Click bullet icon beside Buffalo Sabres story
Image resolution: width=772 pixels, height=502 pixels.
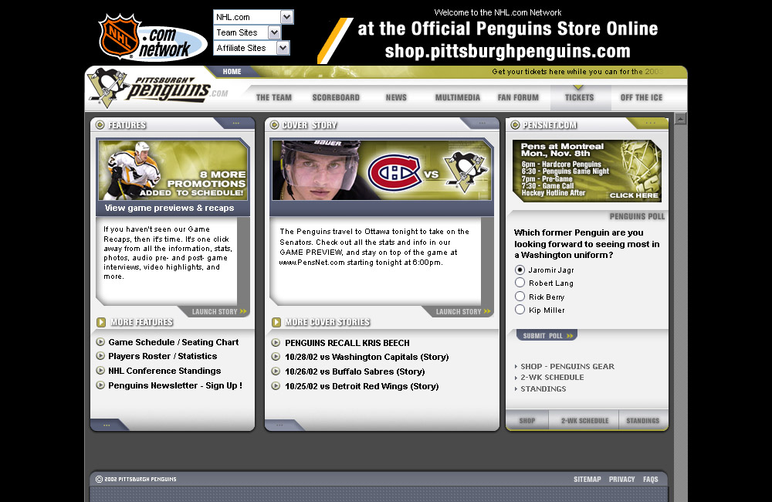(x=276, y=371)
